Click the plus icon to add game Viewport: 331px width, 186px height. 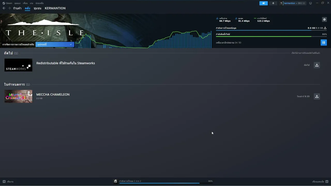click(4, 182)
